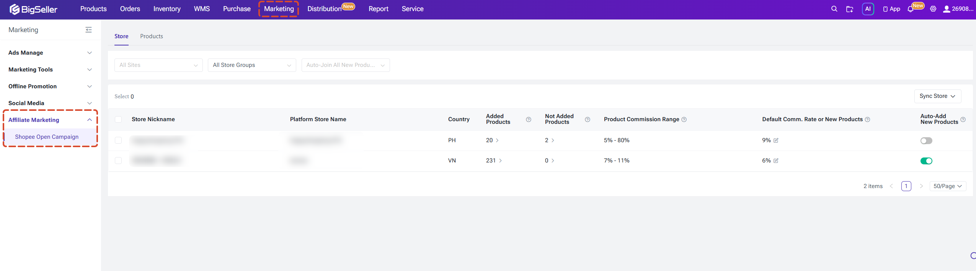Enable Auto-Add New Products for PH store
Viewport: 976px width, 271px height.
[x=926, y=141]
